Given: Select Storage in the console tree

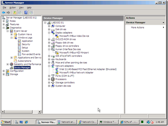Looking at the screenshot, I should [x=14, y=74].
